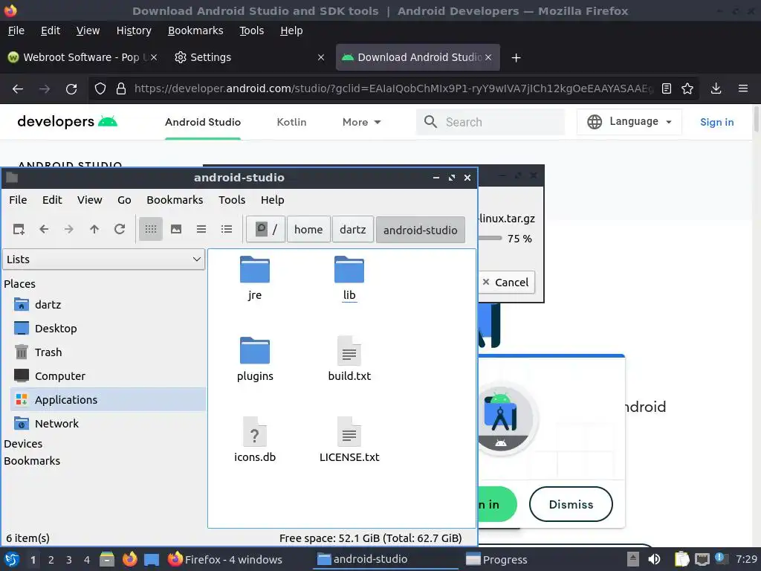Open File menu in android-studio file manager
The image size is (761, 571).
point(18,200)
